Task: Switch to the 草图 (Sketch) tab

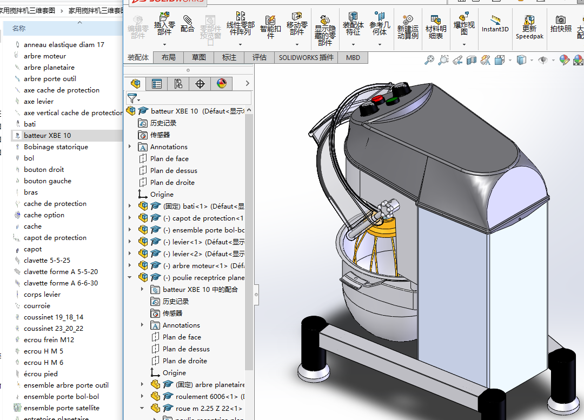Action: 198,57
